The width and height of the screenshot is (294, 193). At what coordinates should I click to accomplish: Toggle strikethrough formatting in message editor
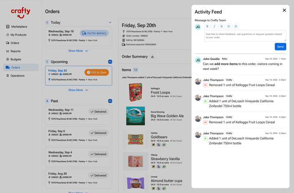pos(222,26)
